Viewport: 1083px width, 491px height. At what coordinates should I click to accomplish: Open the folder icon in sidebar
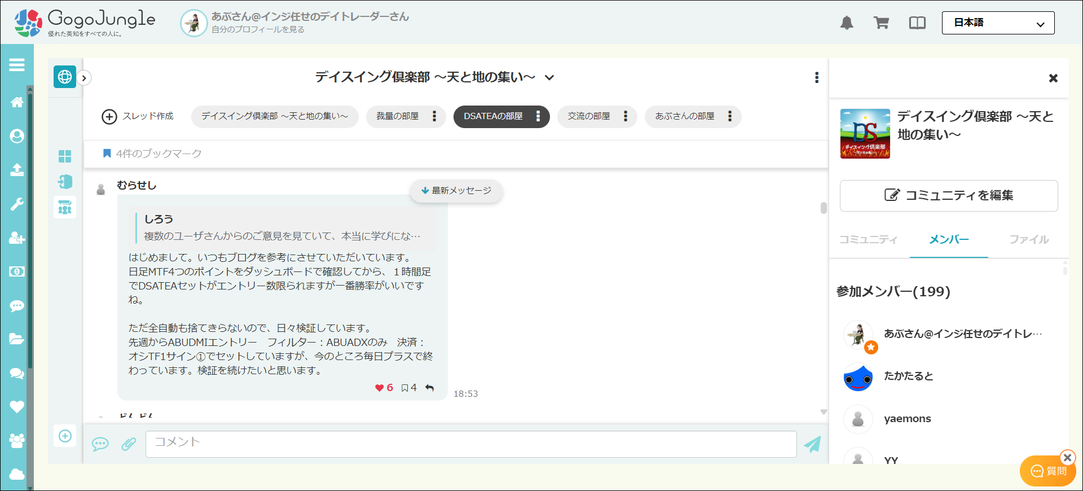coord(17,339)
